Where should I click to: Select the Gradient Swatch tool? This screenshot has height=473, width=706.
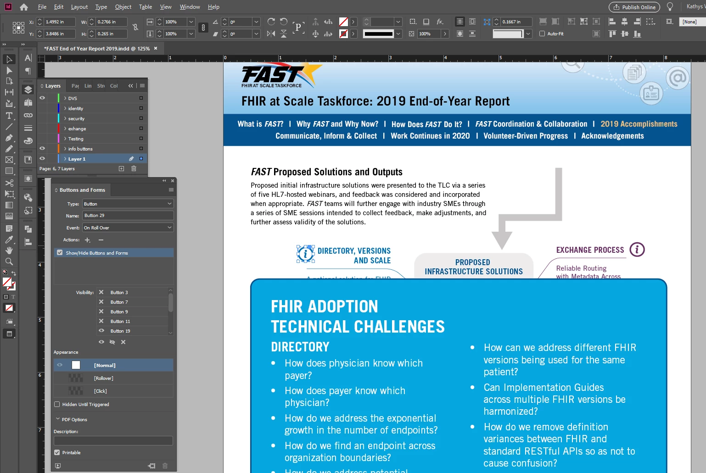[9, 205]
